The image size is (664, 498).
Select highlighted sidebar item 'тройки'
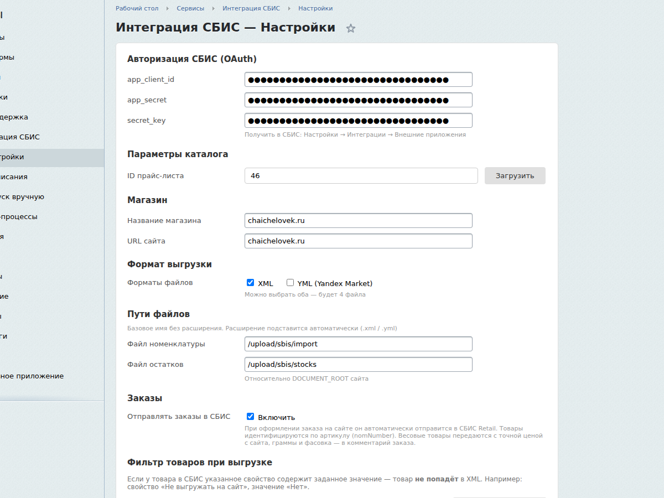[52, 157]
